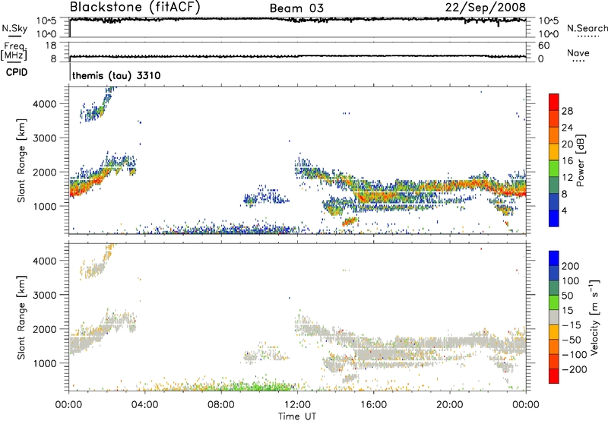Click the right-side '10^0' noise axis tick
Screen dimensions: 608x421
tap(549, 34)
